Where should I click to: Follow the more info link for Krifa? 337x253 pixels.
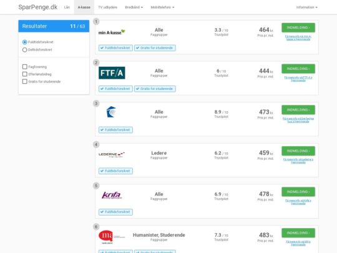tap(298, 202)
